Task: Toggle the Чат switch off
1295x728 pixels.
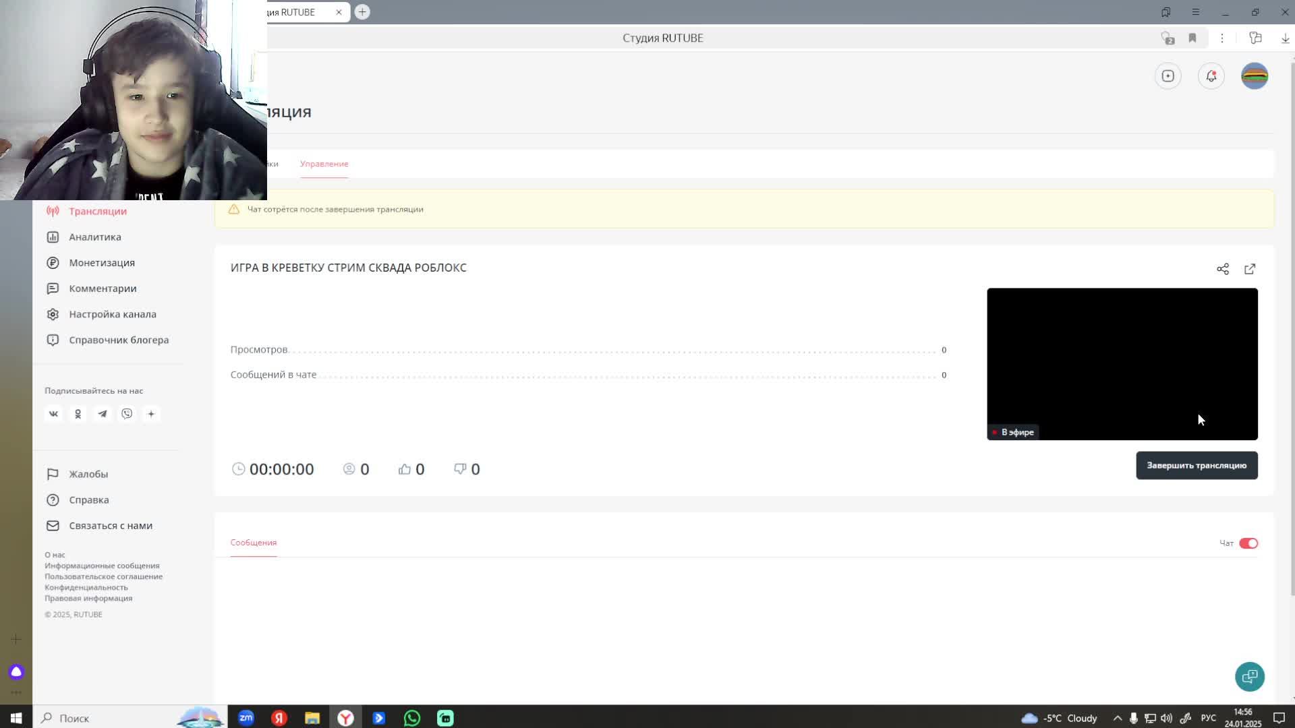Action: [x=1248, y=543]
